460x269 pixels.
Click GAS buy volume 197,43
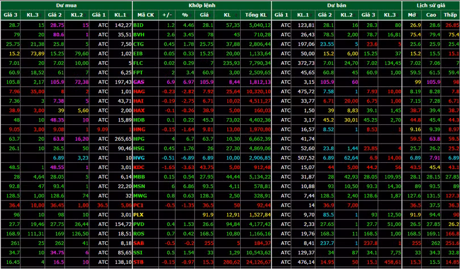[123, 82]
